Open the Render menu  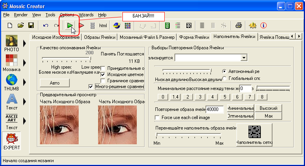(x=21, y=15)
